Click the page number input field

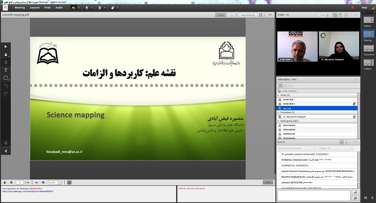point(20,182)
